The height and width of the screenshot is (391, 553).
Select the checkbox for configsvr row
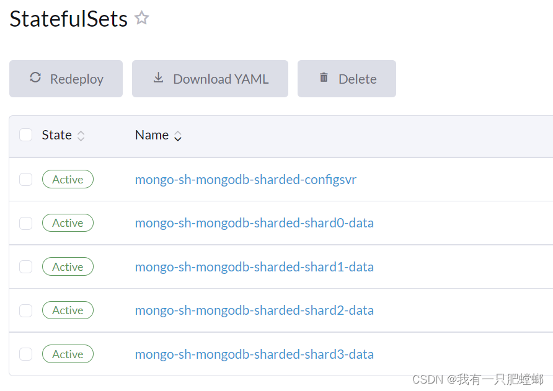(25, 180)
